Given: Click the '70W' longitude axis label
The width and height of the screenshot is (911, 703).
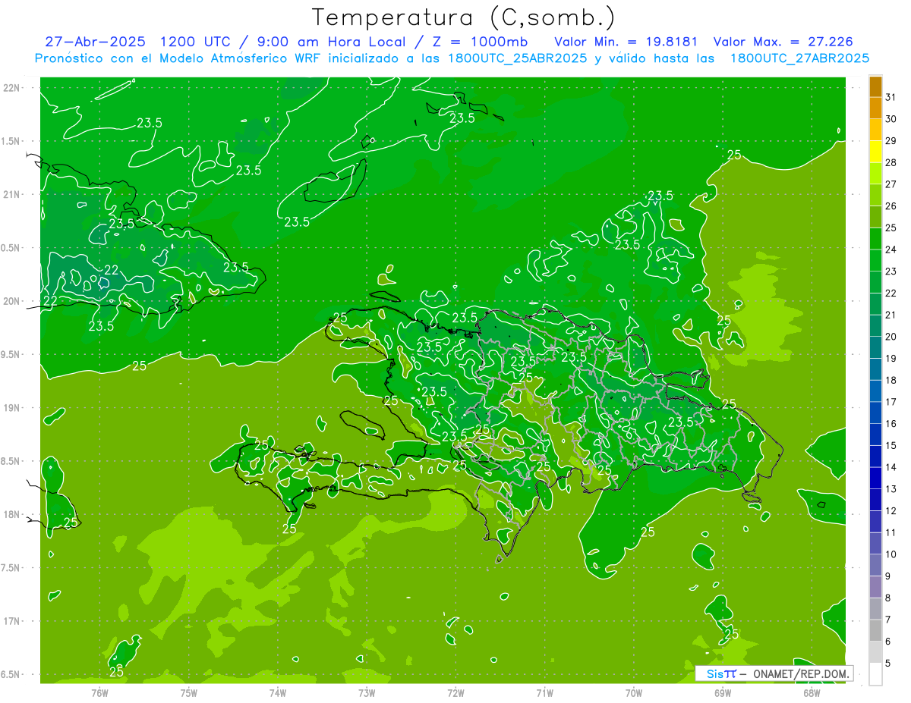Looking at the screenshot, I should 634,692.
